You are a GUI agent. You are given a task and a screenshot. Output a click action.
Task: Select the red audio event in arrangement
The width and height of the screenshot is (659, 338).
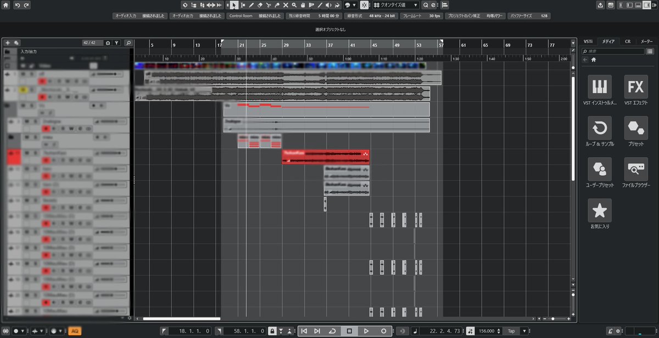pos(326,157)
